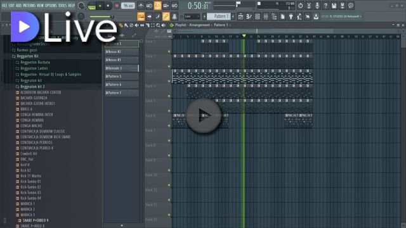
Task: Toggle the highlighted countdown before recording icon
Action: (157, 6)
